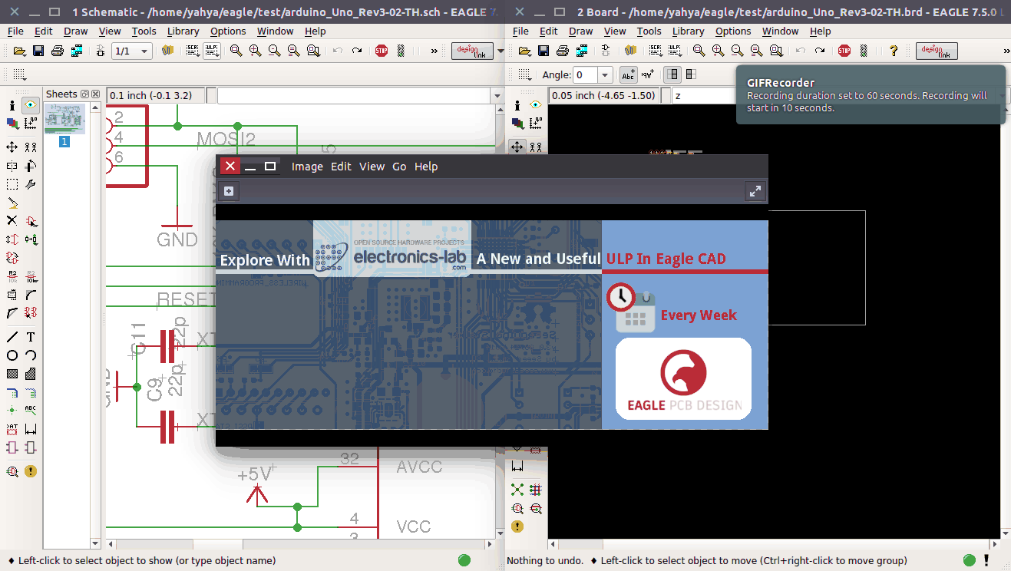Detach the Sheets panel float button
Image resolution: width=1011 pixels, height=571 pixels.
point(85,94)
